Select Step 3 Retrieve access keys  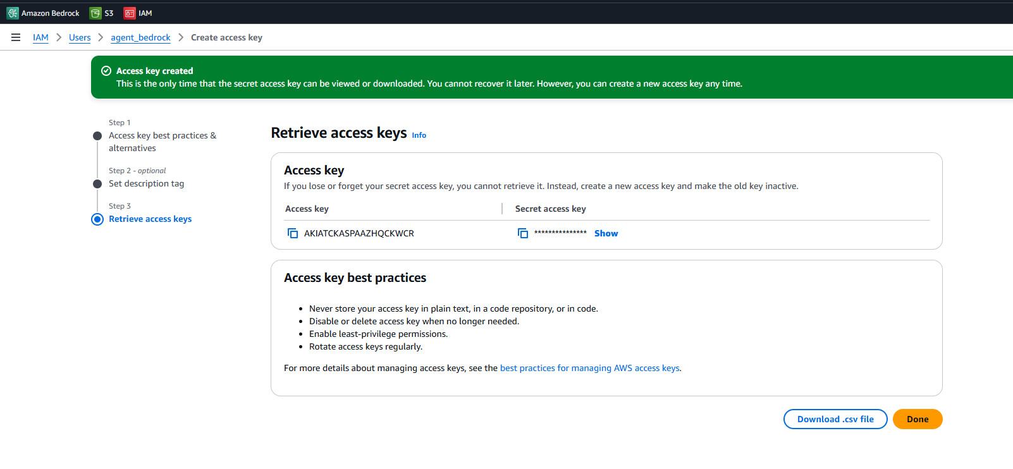click(150, 219)
